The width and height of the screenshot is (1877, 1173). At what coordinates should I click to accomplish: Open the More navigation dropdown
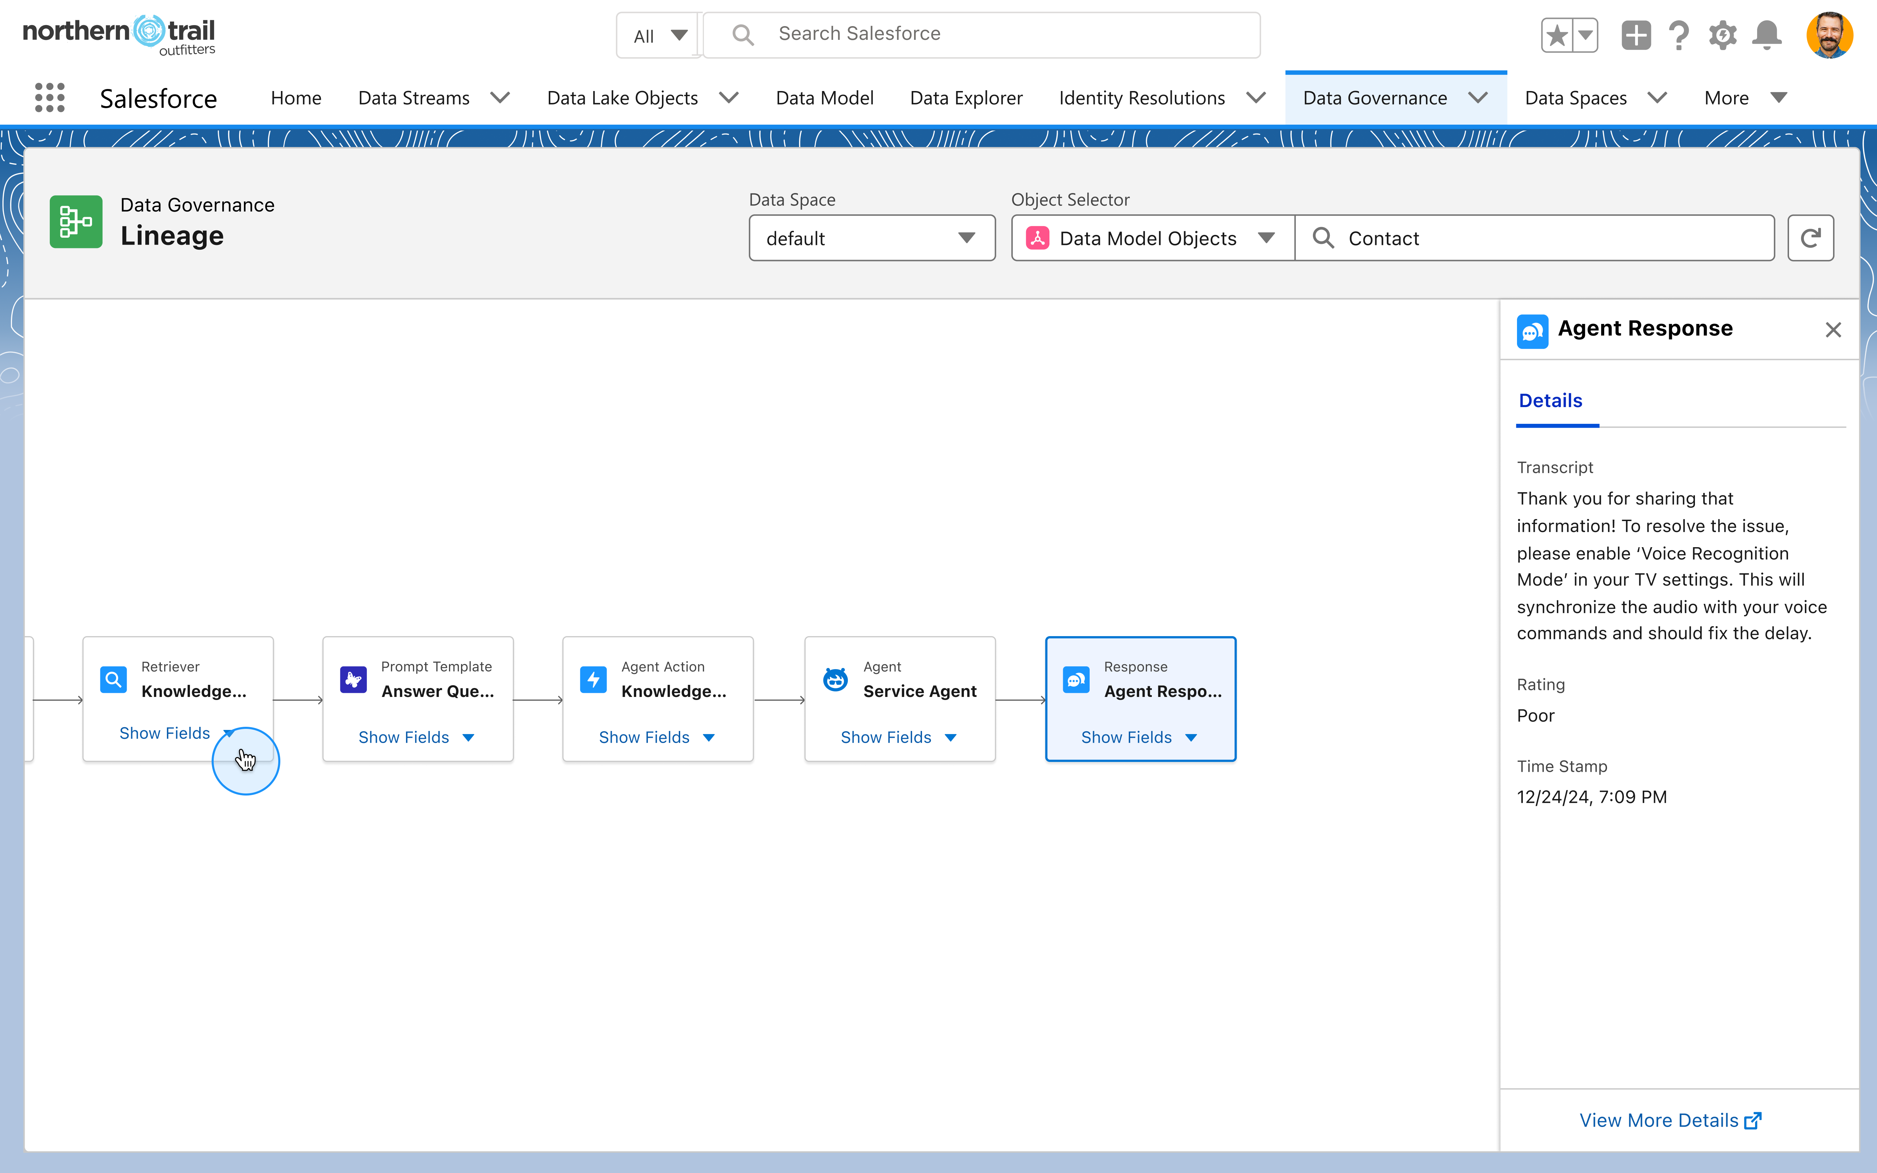[x=1745, y=98]
